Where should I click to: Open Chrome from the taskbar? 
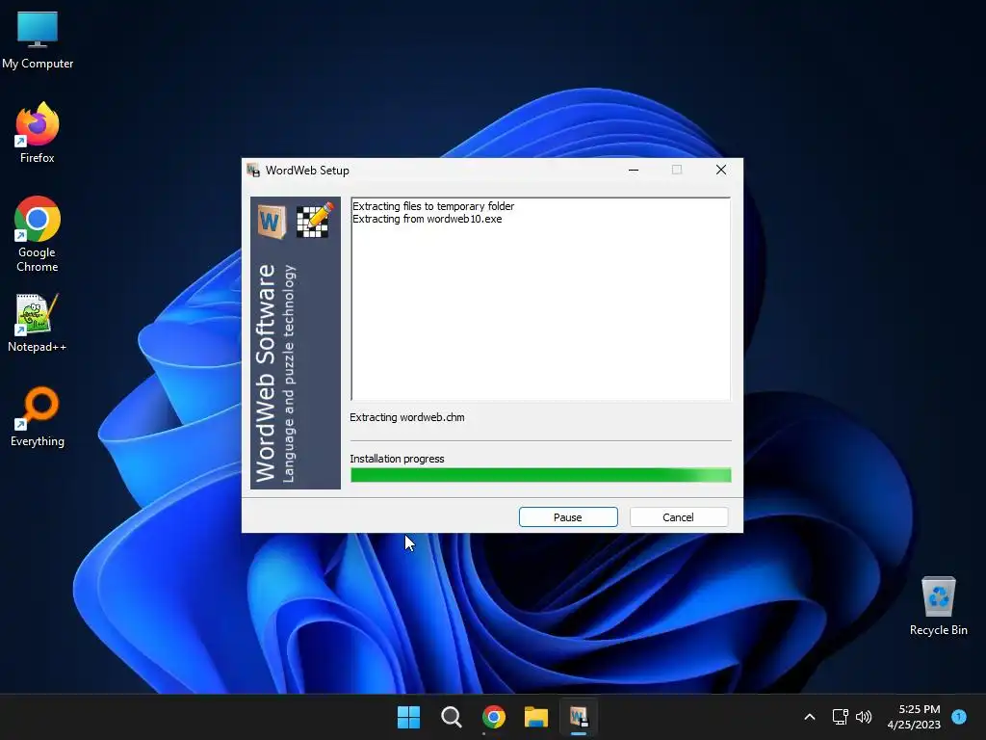(x=494, y=717)
